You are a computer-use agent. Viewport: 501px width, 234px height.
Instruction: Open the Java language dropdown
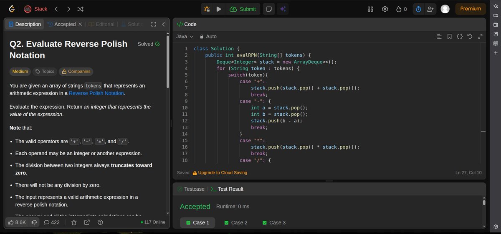click(185, 37)
